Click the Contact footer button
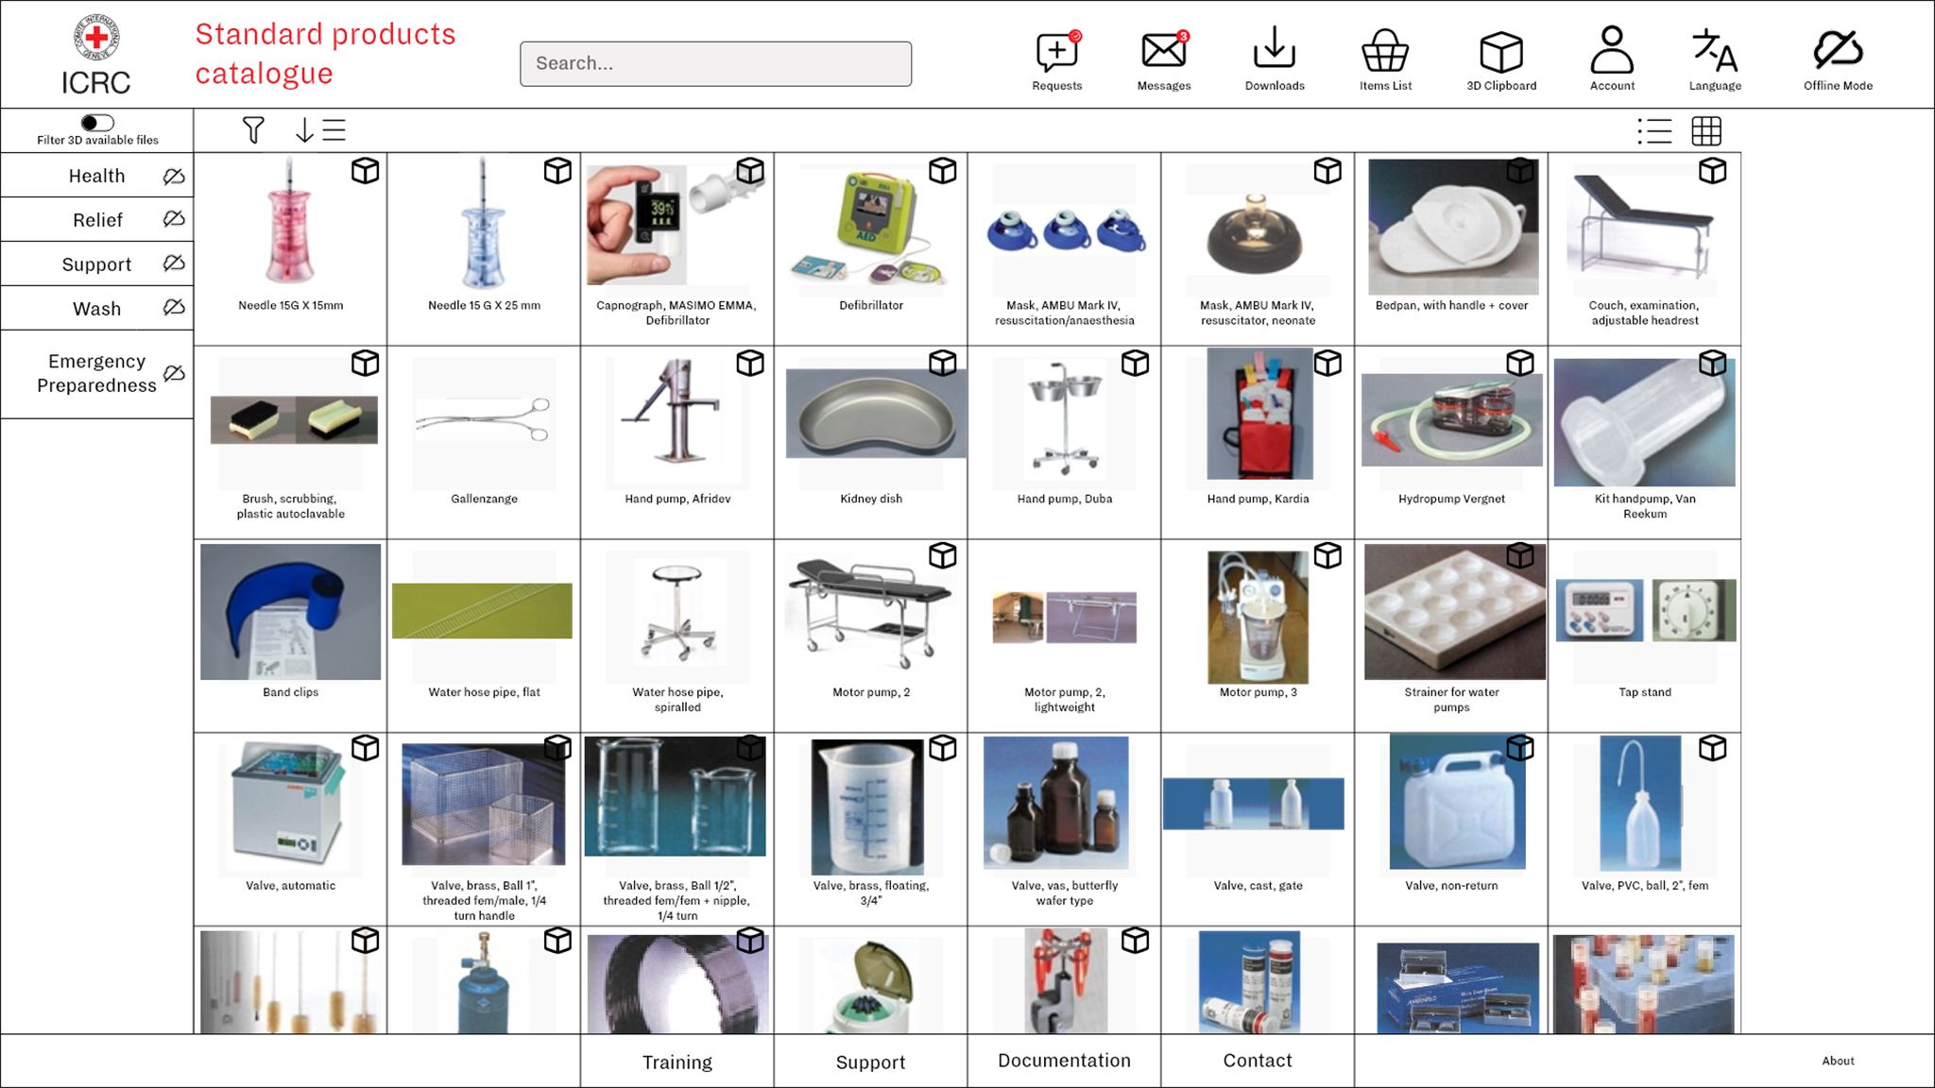1935x1088 pixels. [1257, 1061]
